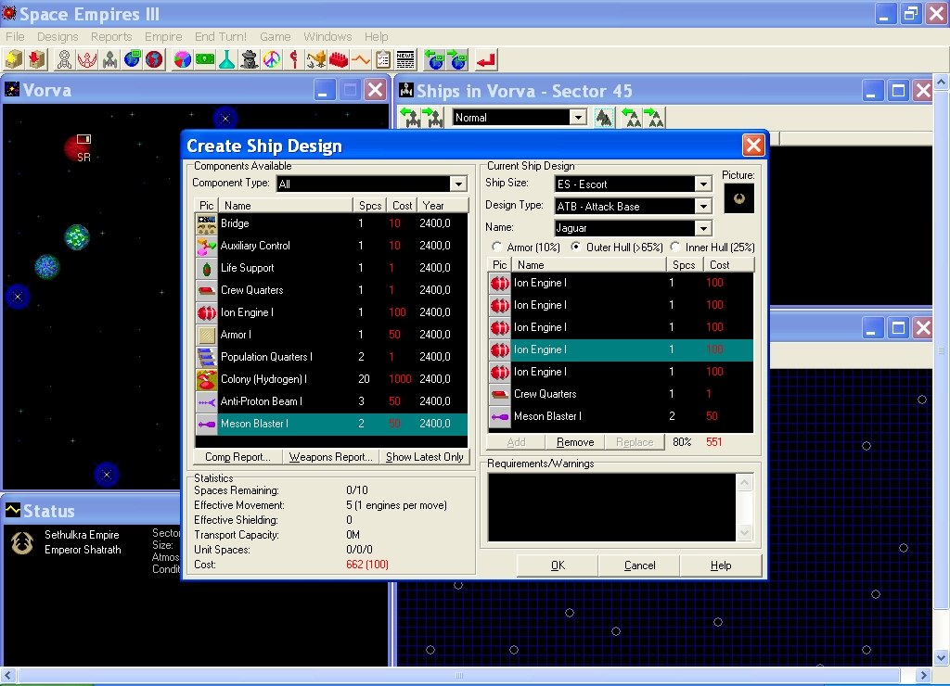The width and height of the screenshot is (950, 686).
Task: Click the ship design Picture thumbnail
Action: point(738,198)
